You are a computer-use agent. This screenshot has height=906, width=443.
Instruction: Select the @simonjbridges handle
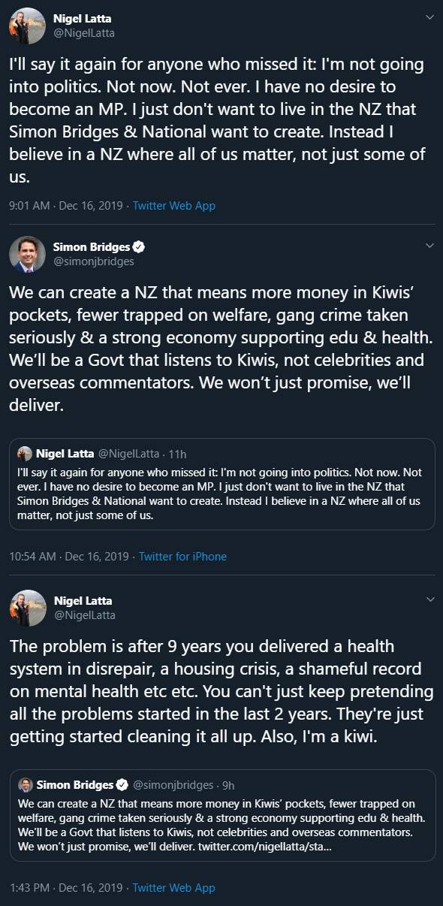(x=95, y=262)
